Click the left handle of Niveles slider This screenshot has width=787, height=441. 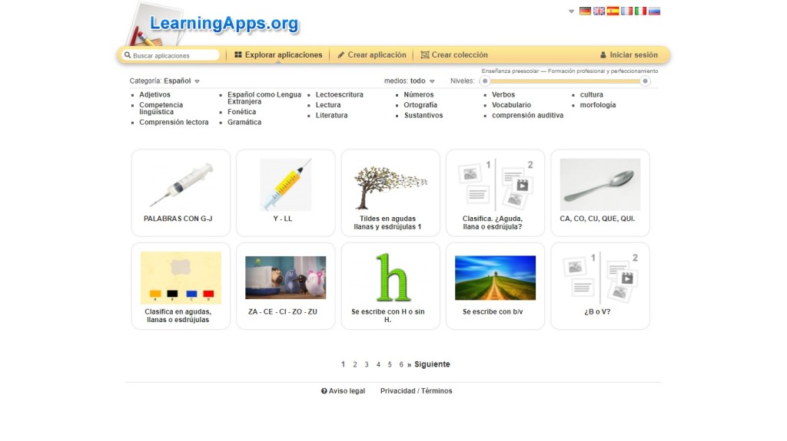[x=485, y=81]
